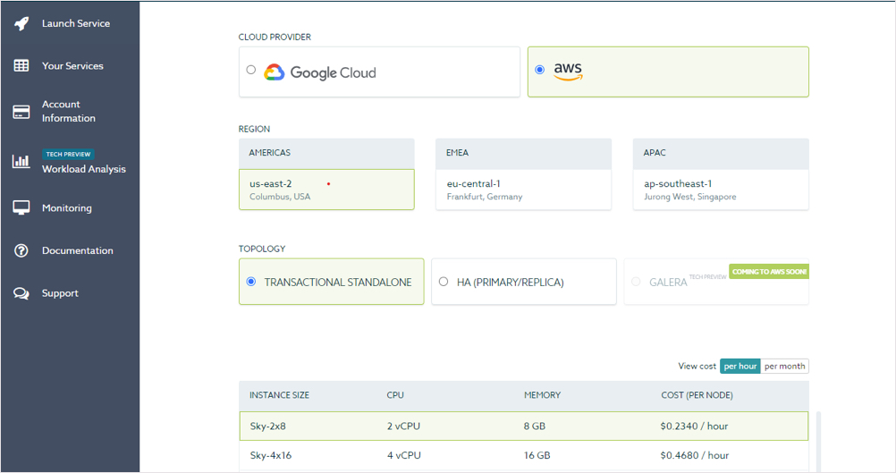Screen dimensions: 896x473
Task: Click the Google Cloud logo
Action: click(320, 72)
